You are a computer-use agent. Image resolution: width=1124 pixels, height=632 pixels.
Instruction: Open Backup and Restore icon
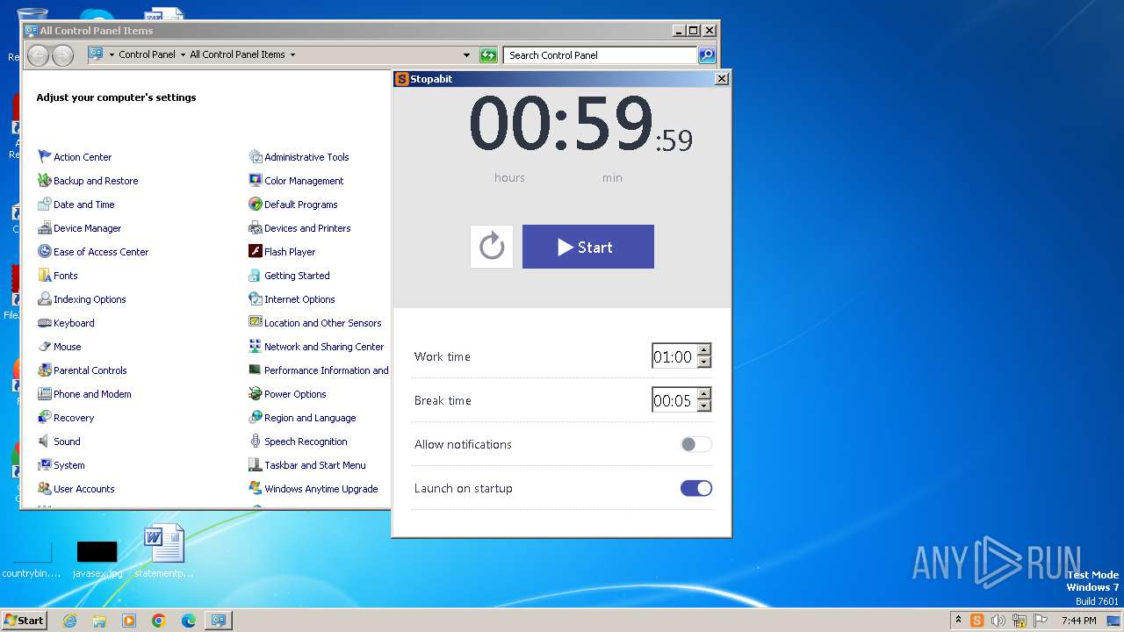45,180
